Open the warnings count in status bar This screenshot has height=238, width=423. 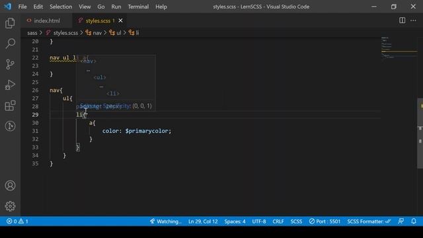[23, 221]
